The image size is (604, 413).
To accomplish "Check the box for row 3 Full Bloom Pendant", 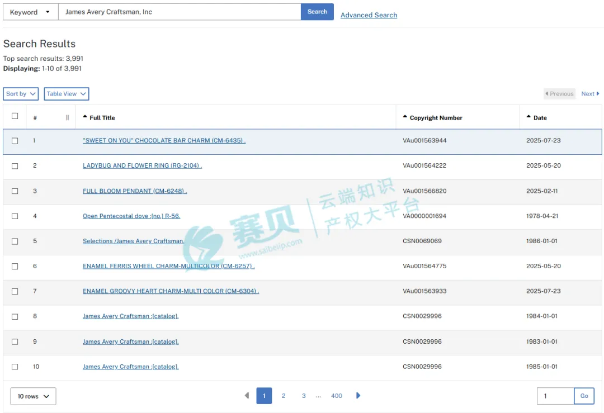I will (x=15, y=191).
